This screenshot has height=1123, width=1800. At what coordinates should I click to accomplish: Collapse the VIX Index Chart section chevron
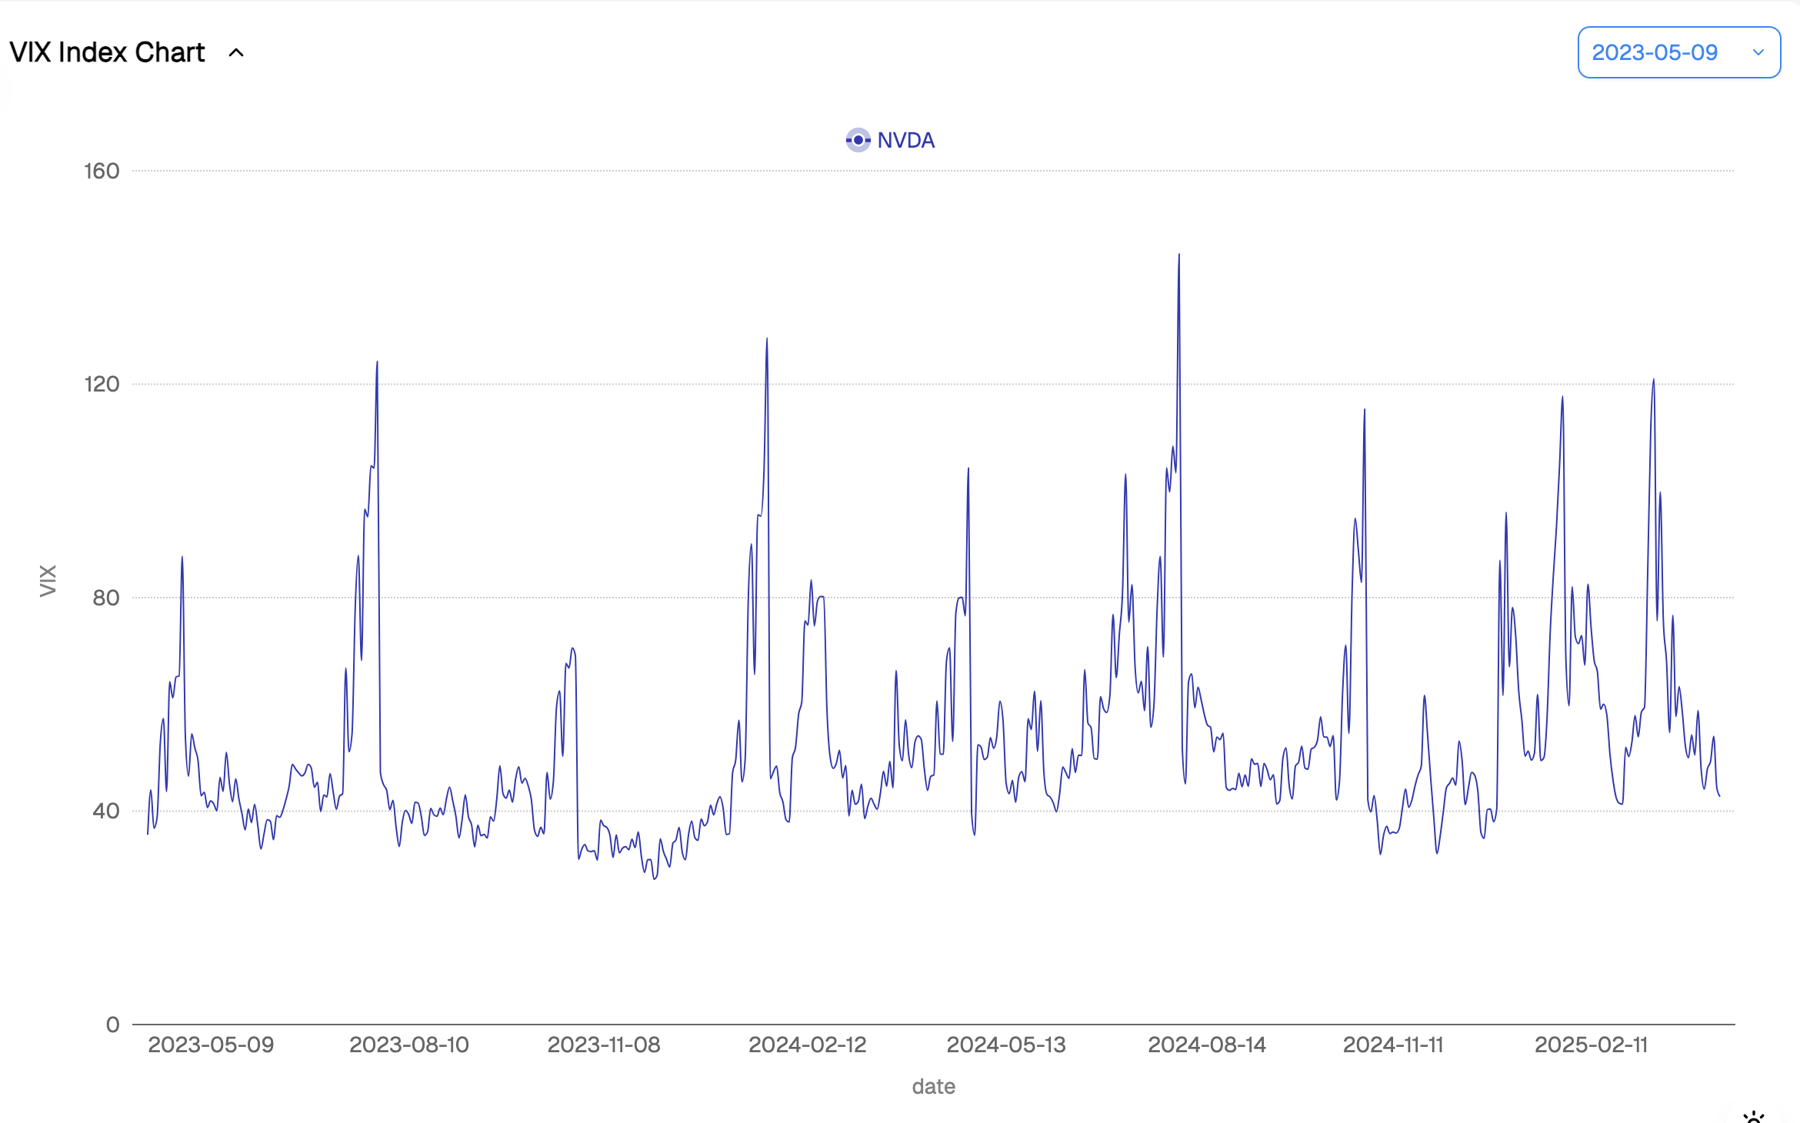point(236,53)
